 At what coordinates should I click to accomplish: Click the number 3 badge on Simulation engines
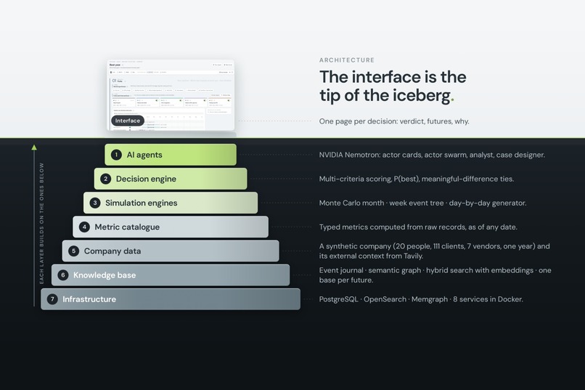tap(95, 203)
